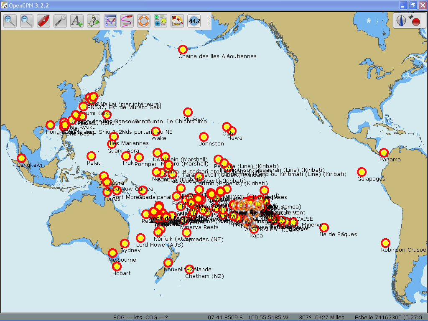Open settings with the wrench icon

click(x=60, y=20)
